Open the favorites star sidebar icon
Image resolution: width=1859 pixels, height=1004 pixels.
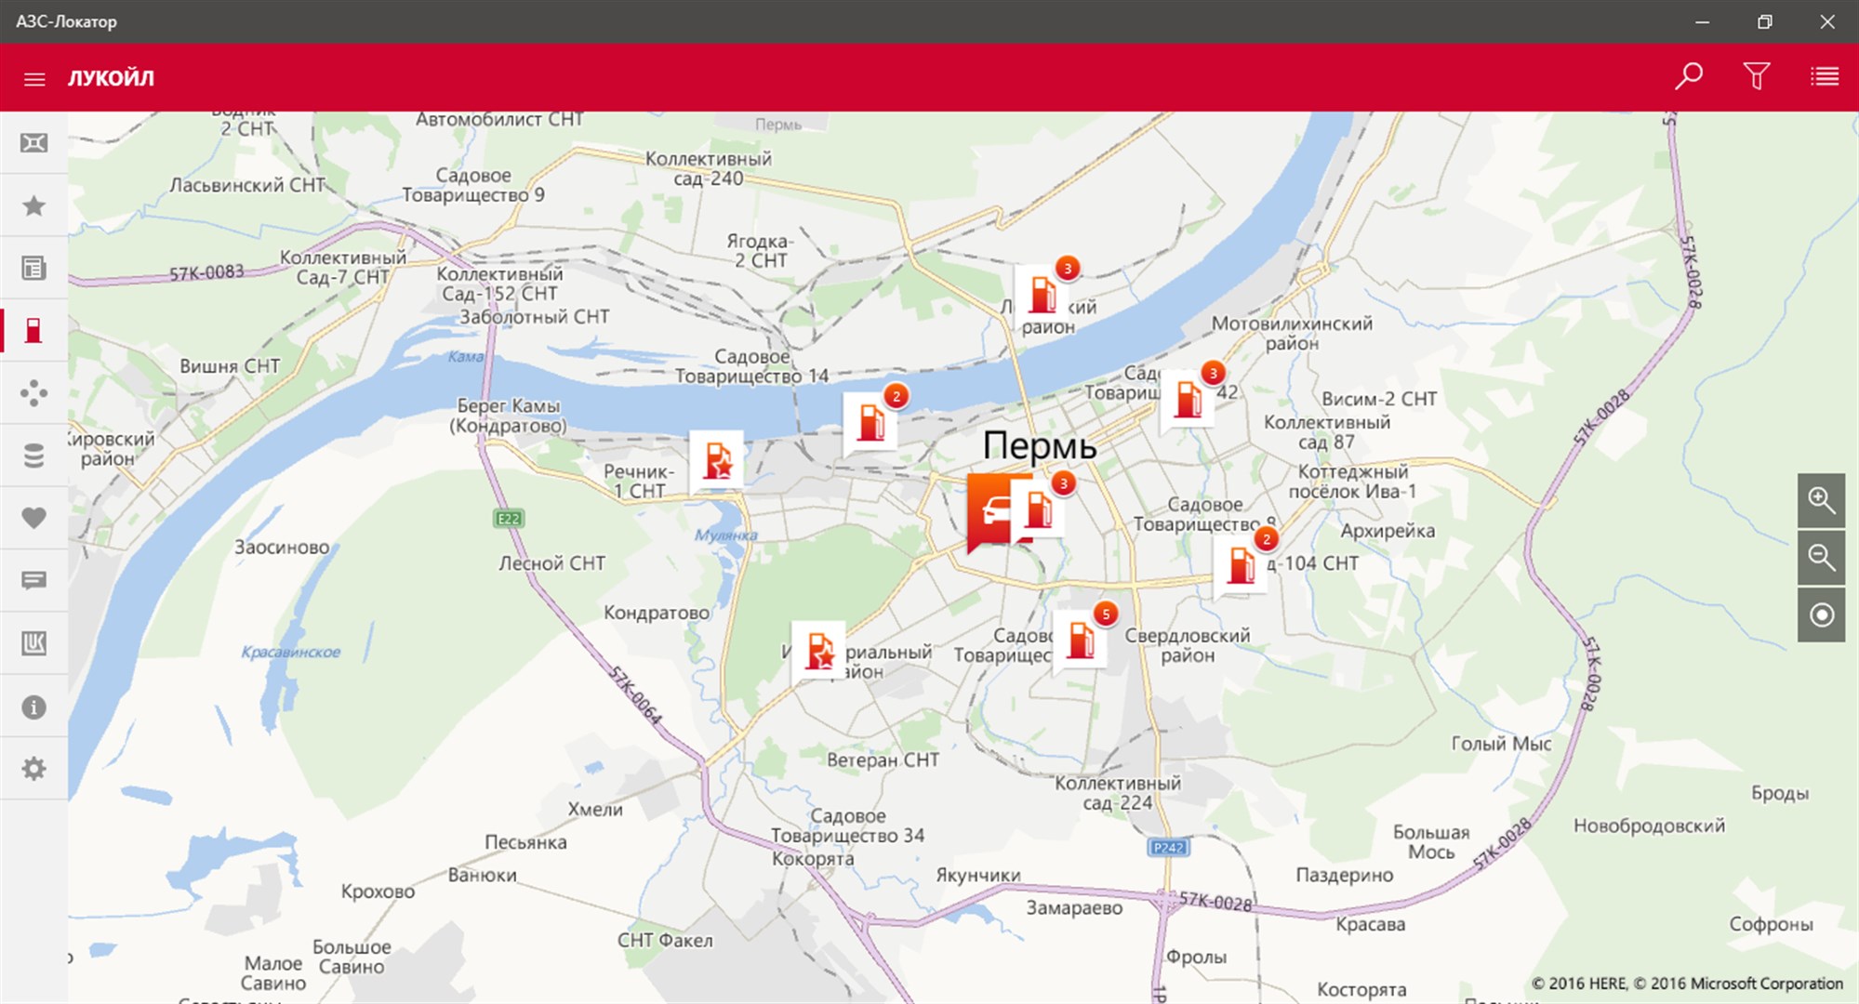(x=33, y=205)
